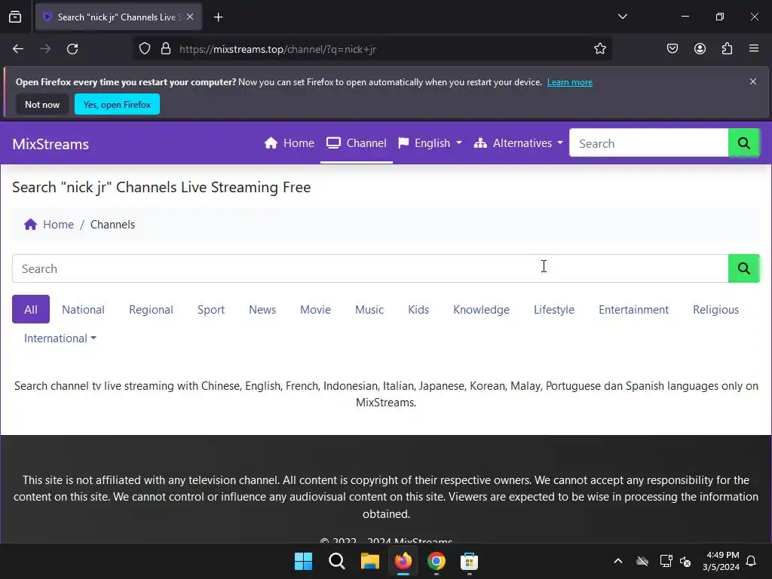The width and height of the screenshot is (772, 579).
Task: Select the News category
Action: pos(262,309)
